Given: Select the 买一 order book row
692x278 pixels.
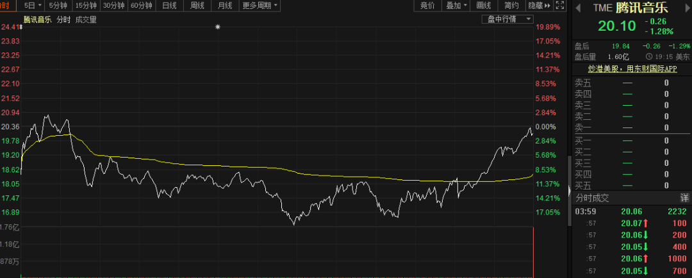Looking at the screenshot, I should coord(631,141).
